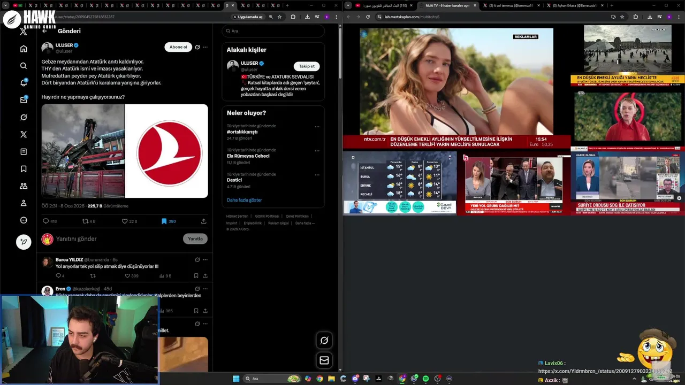Click Daha fazla göster link
Image resolution: width=685 pixels, height=385 pixels.
(245, 200)
